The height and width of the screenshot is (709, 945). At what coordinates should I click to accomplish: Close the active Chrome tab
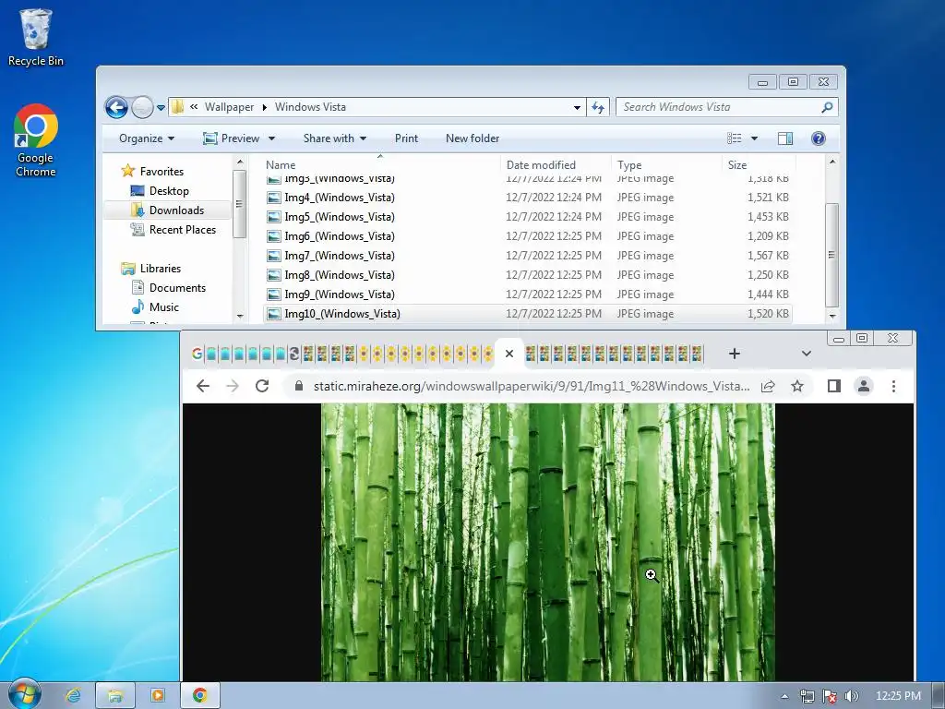click(509, 354)
